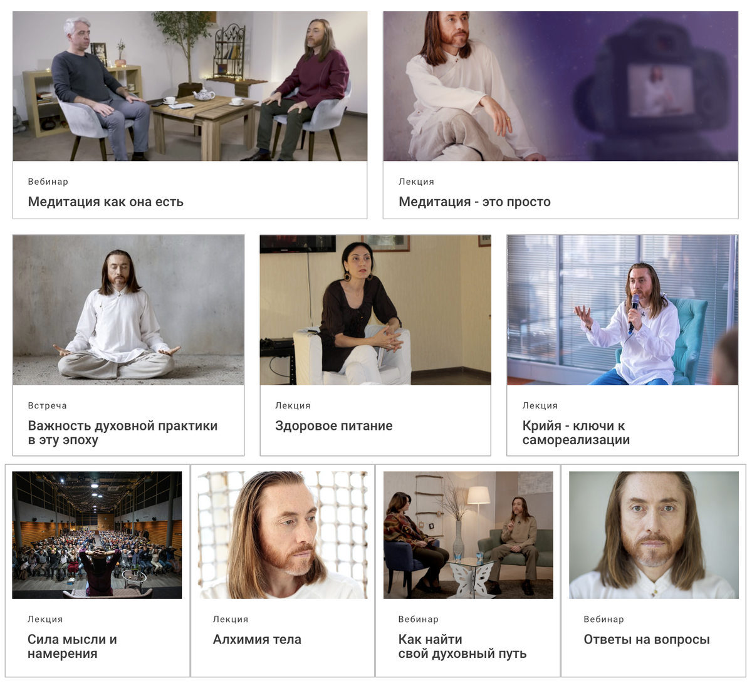This screenshot has height=686, width=752.
Task: Select the "Лекция" label above "Медитация - это просто"
Action: tap(417, 182)
